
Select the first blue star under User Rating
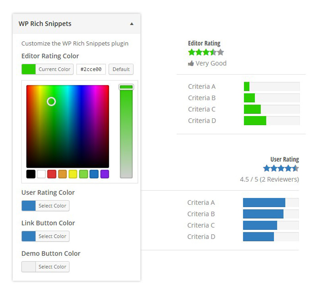point(267,168)
